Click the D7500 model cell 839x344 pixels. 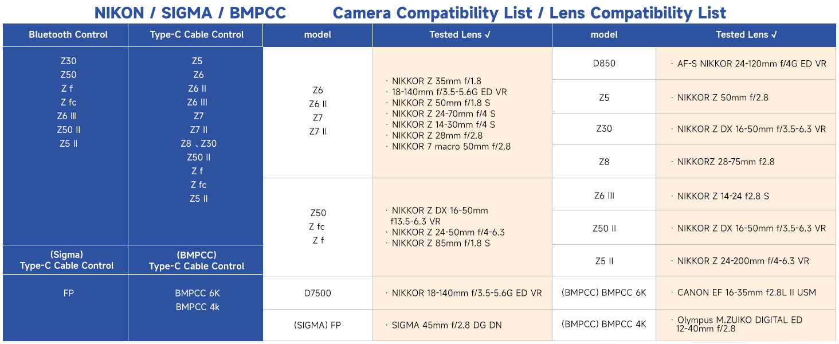point(317,293)
